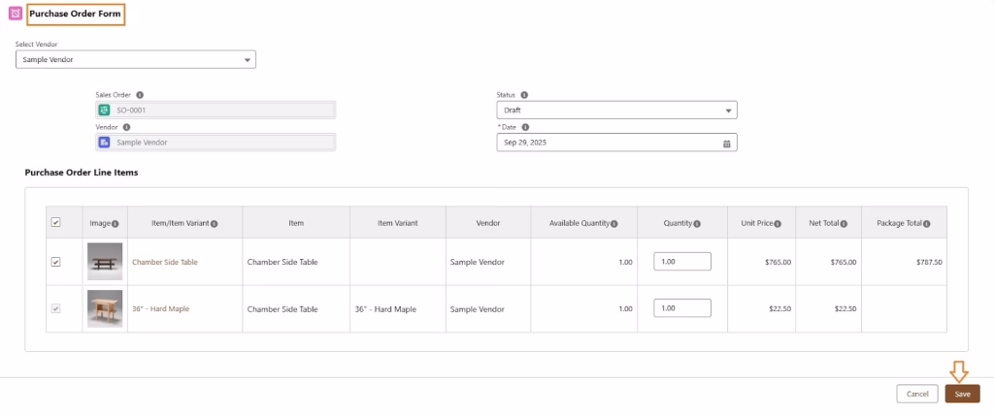The image size is (994, 415).
Task: Click the Status field info icon
Action: click(x=524, y=95)
